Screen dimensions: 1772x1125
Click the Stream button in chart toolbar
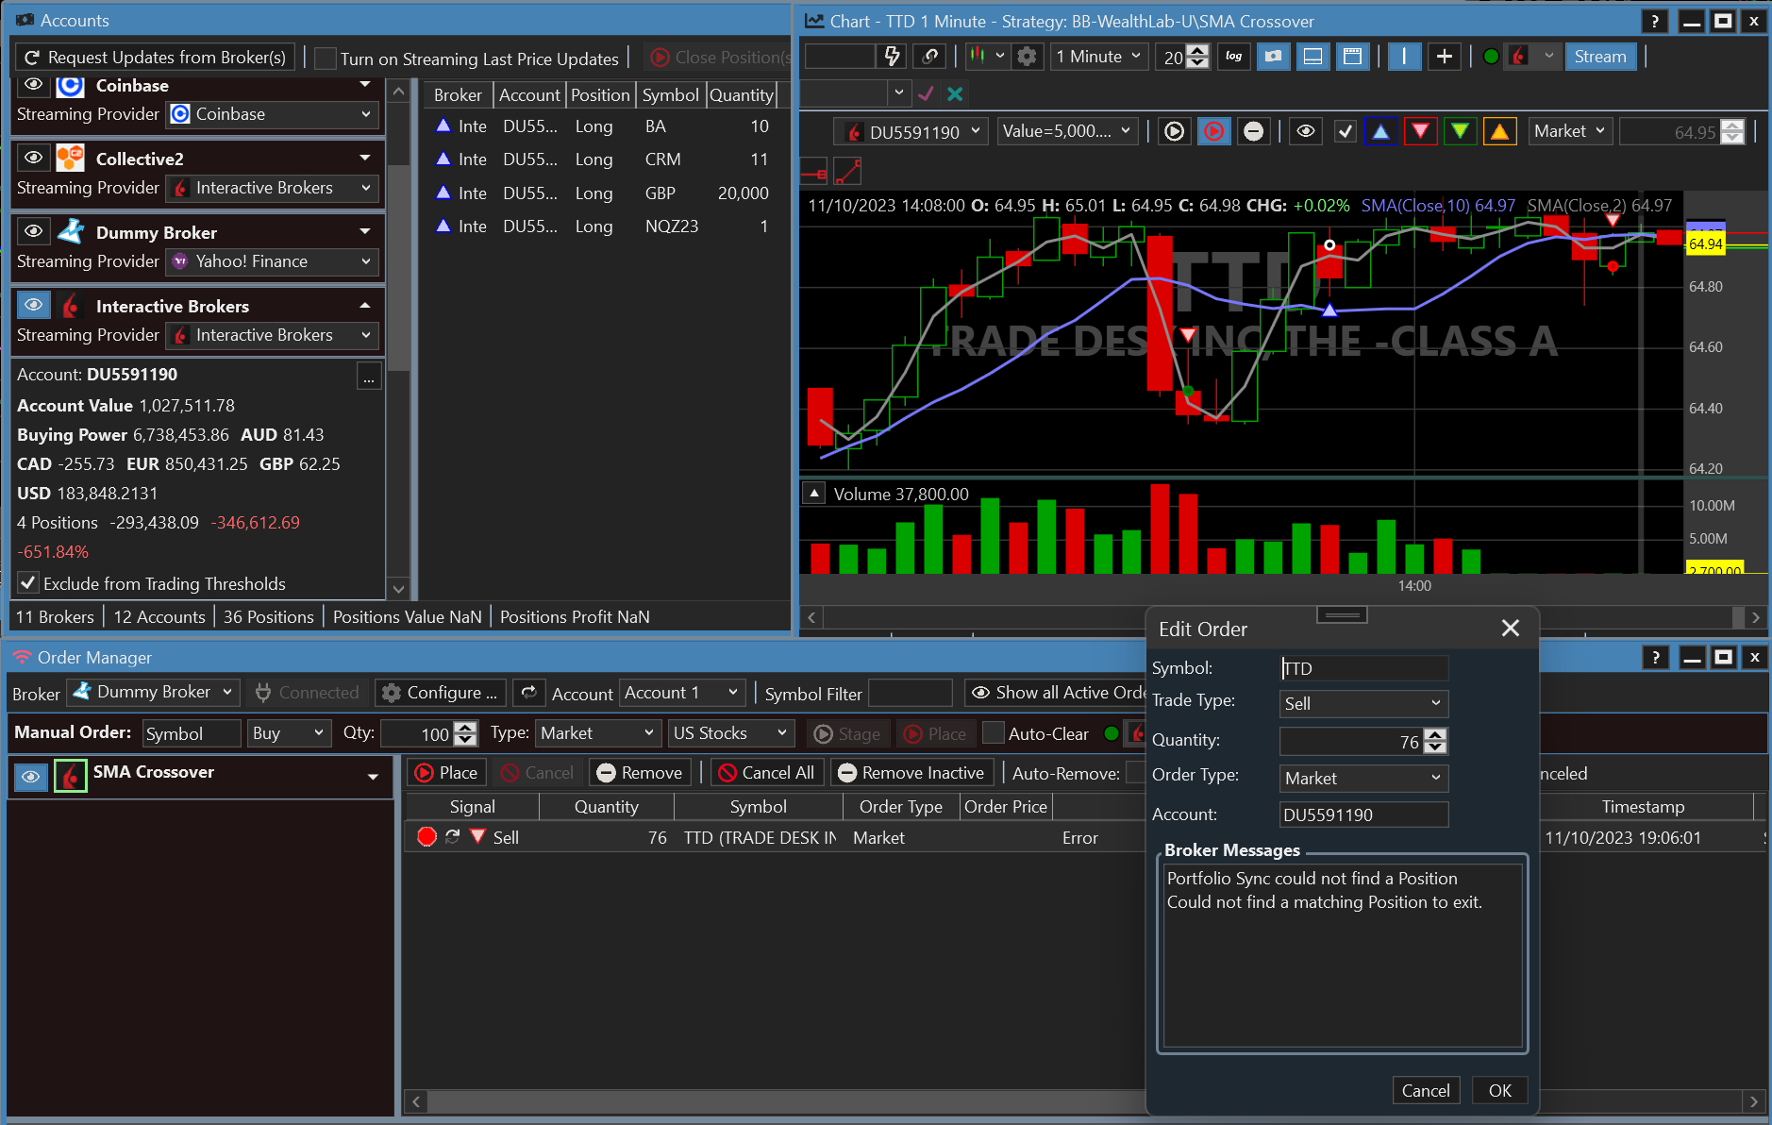tap(1600, 57)
